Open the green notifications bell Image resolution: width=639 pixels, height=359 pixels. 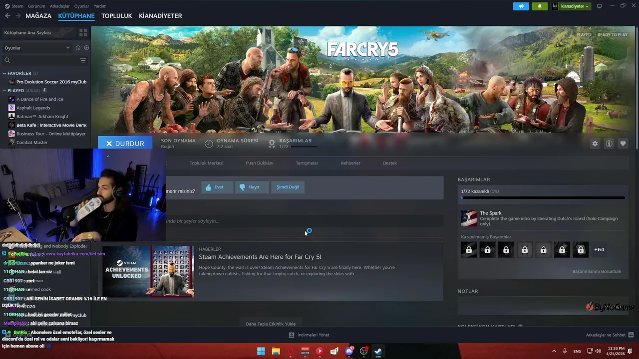coord(540,6)
